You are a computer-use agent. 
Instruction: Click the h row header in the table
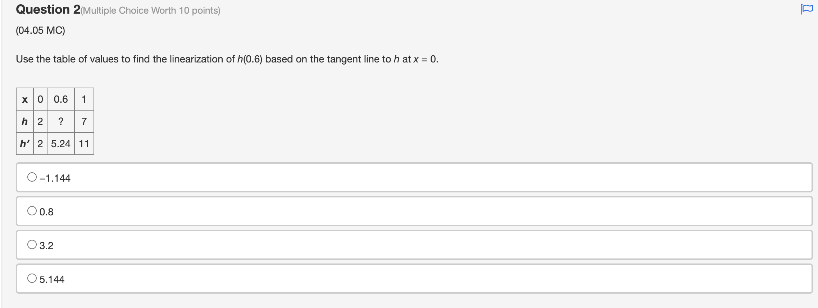24,121
